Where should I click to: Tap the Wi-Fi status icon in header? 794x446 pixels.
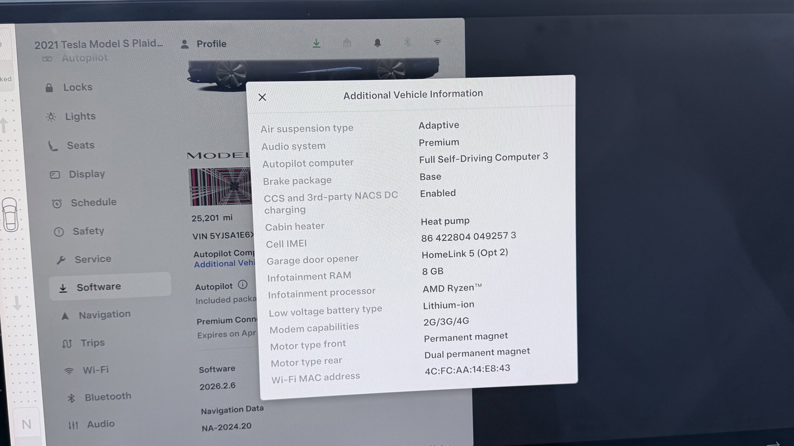point(437,42)
